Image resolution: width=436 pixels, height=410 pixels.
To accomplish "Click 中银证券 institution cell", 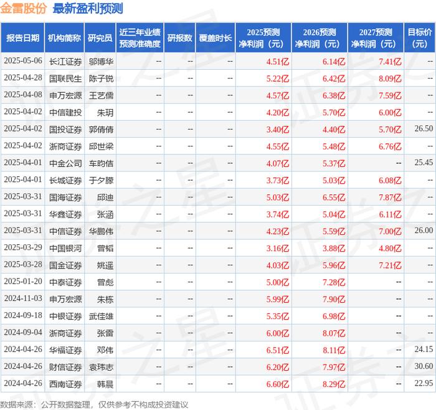I will [x=65, y=316].
